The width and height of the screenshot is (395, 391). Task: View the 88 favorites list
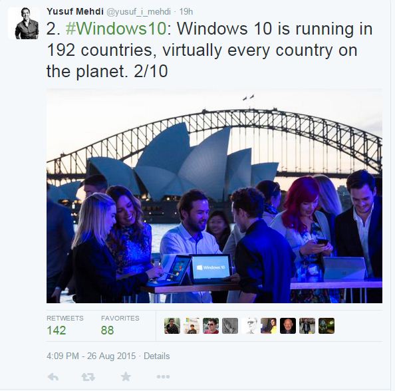point(120,325)
